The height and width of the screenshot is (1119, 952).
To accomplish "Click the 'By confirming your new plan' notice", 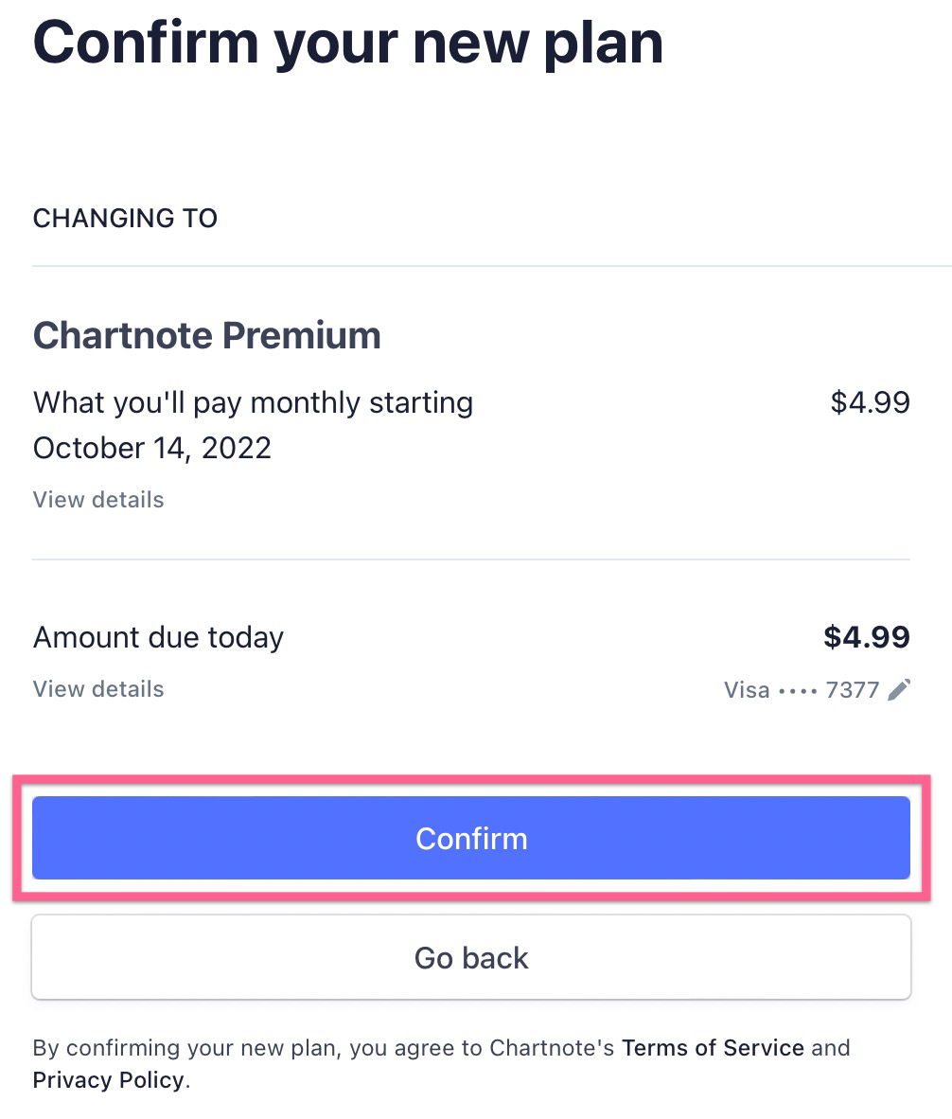I will point(441,1063).
